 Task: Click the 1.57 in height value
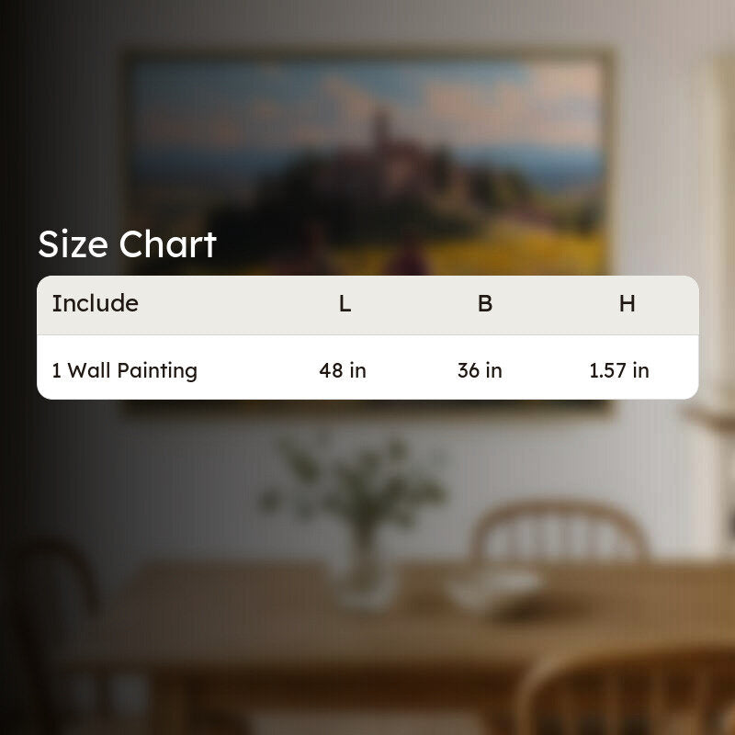(x=619, y=370)
